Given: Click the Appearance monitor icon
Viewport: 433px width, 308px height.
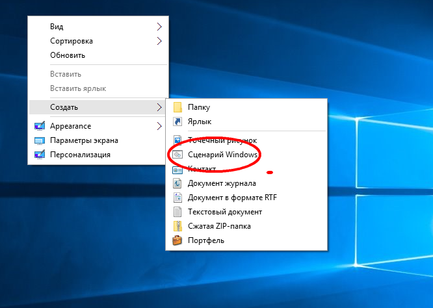Looking at the screenshot, I should point(40,126).
